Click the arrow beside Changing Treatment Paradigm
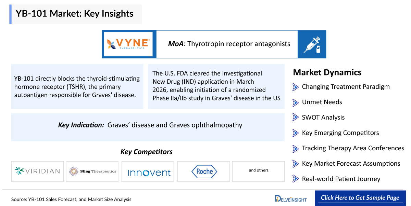Image resolution: width=411 pixels, height=206 pixels. pyautogui.click(x=296, y=87)
